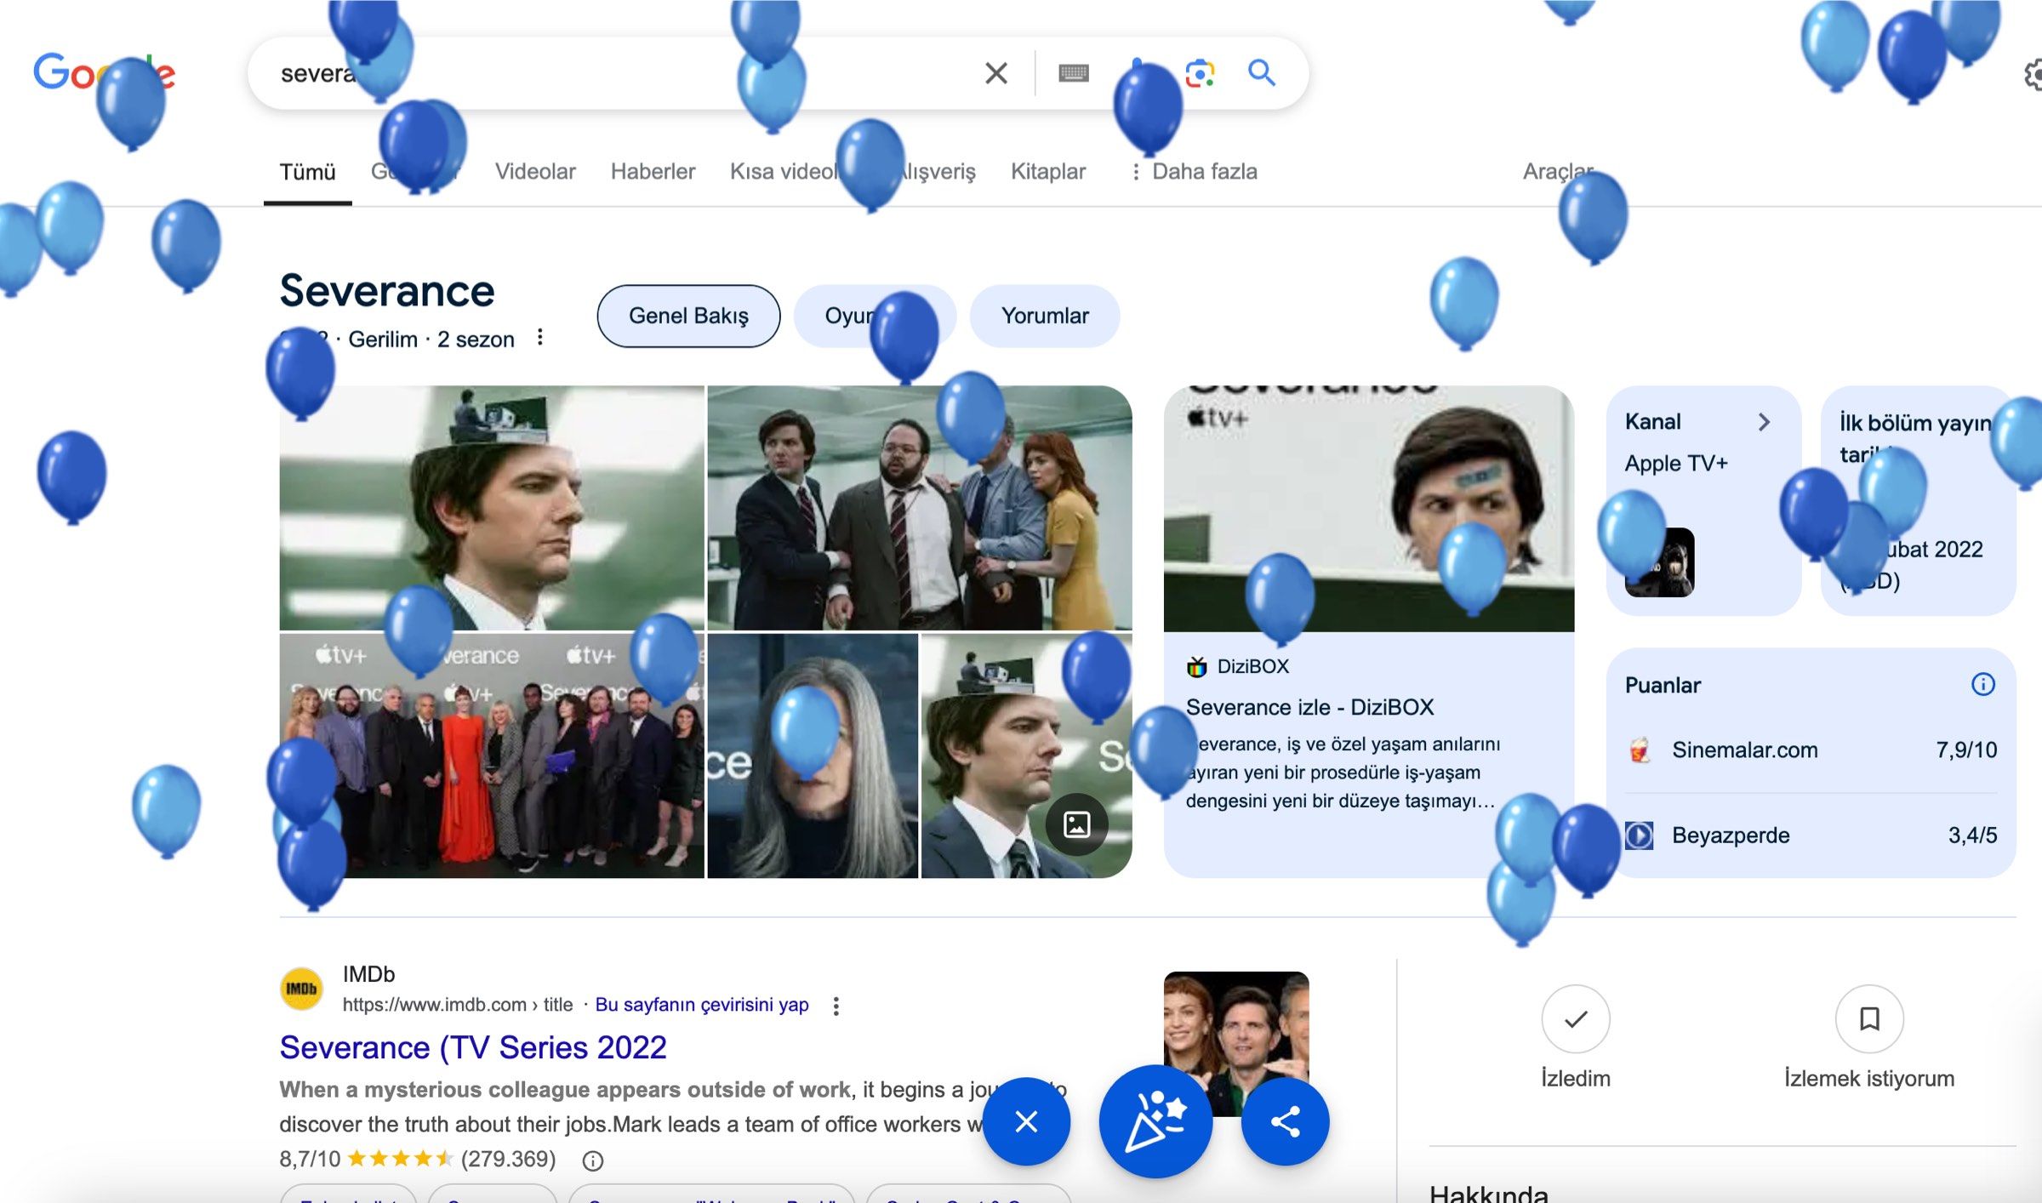Mark Severance as İzledim

click(x=1575, y=1019)
